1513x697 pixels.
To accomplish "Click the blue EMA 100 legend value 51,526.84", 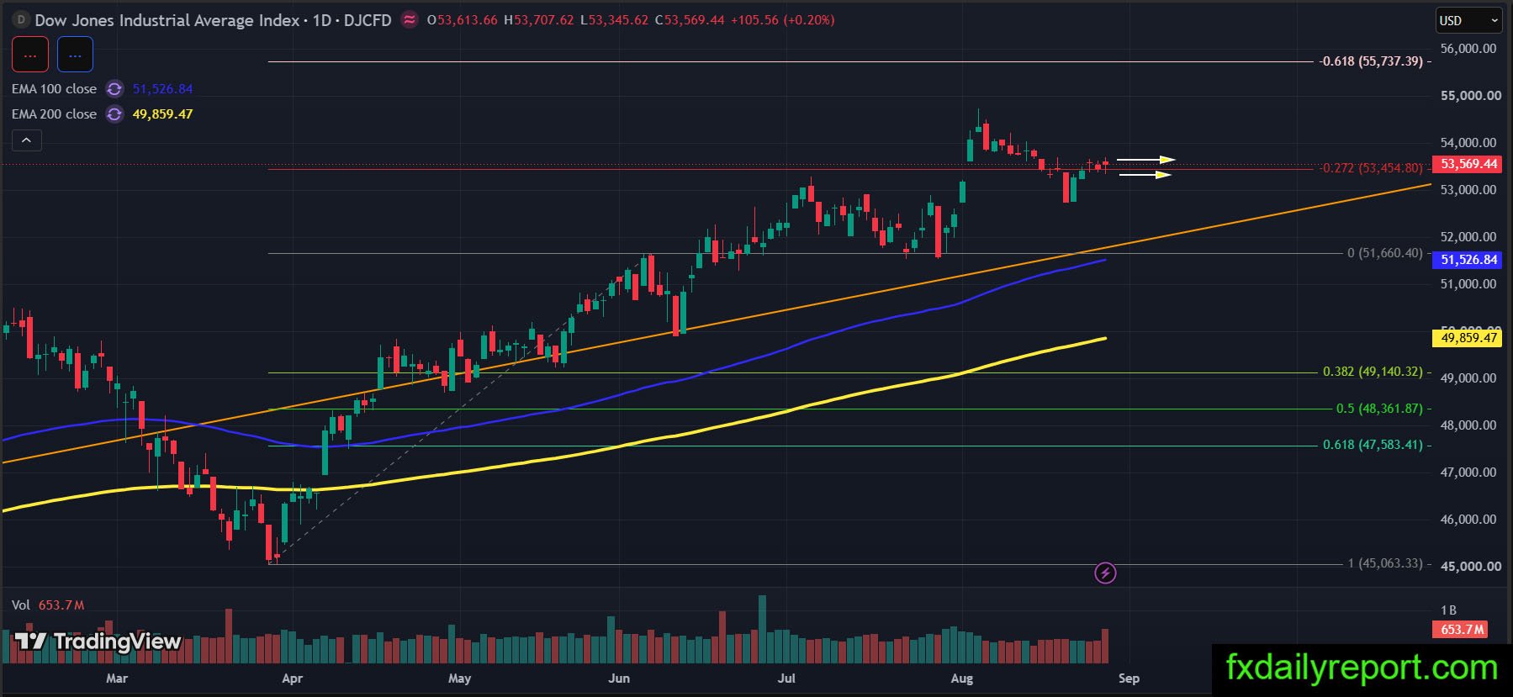I will [x=162, y=89].
